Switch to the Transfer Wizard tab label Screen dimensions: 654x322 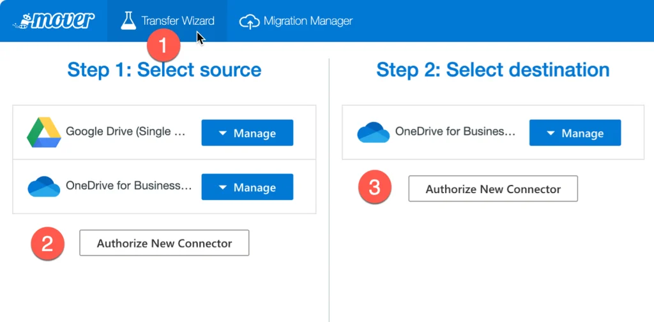tap(178, 21)
